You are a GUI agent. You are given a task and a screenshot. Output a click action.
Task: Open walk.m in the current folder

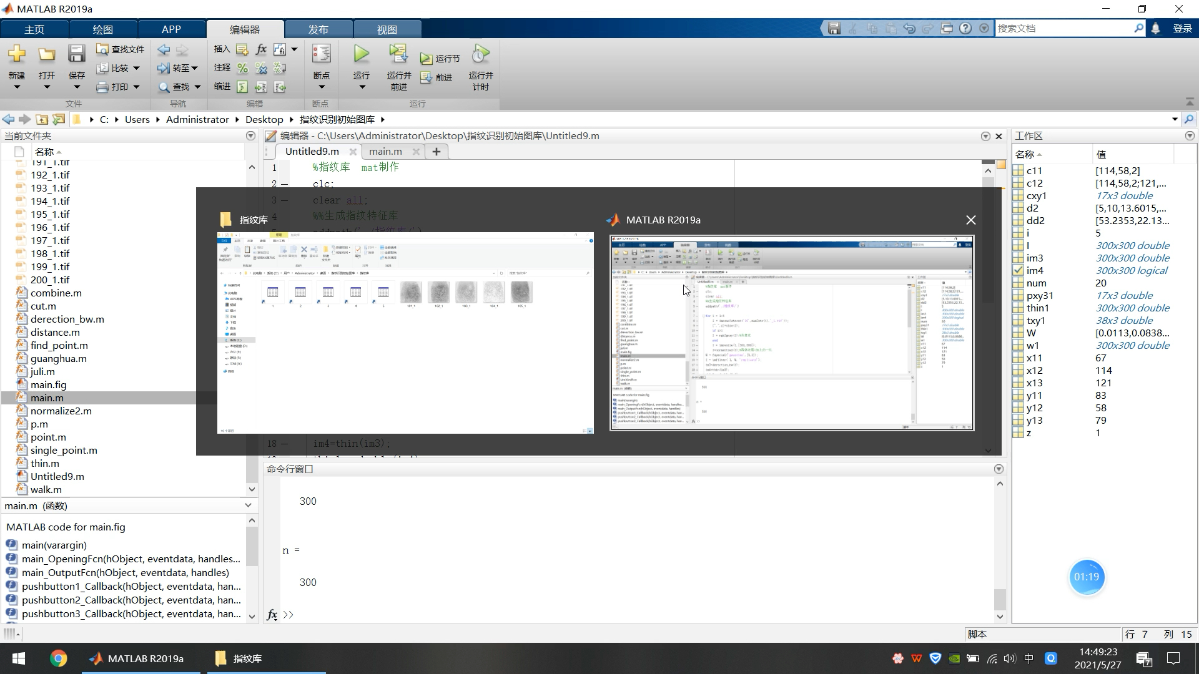point(46,489)
